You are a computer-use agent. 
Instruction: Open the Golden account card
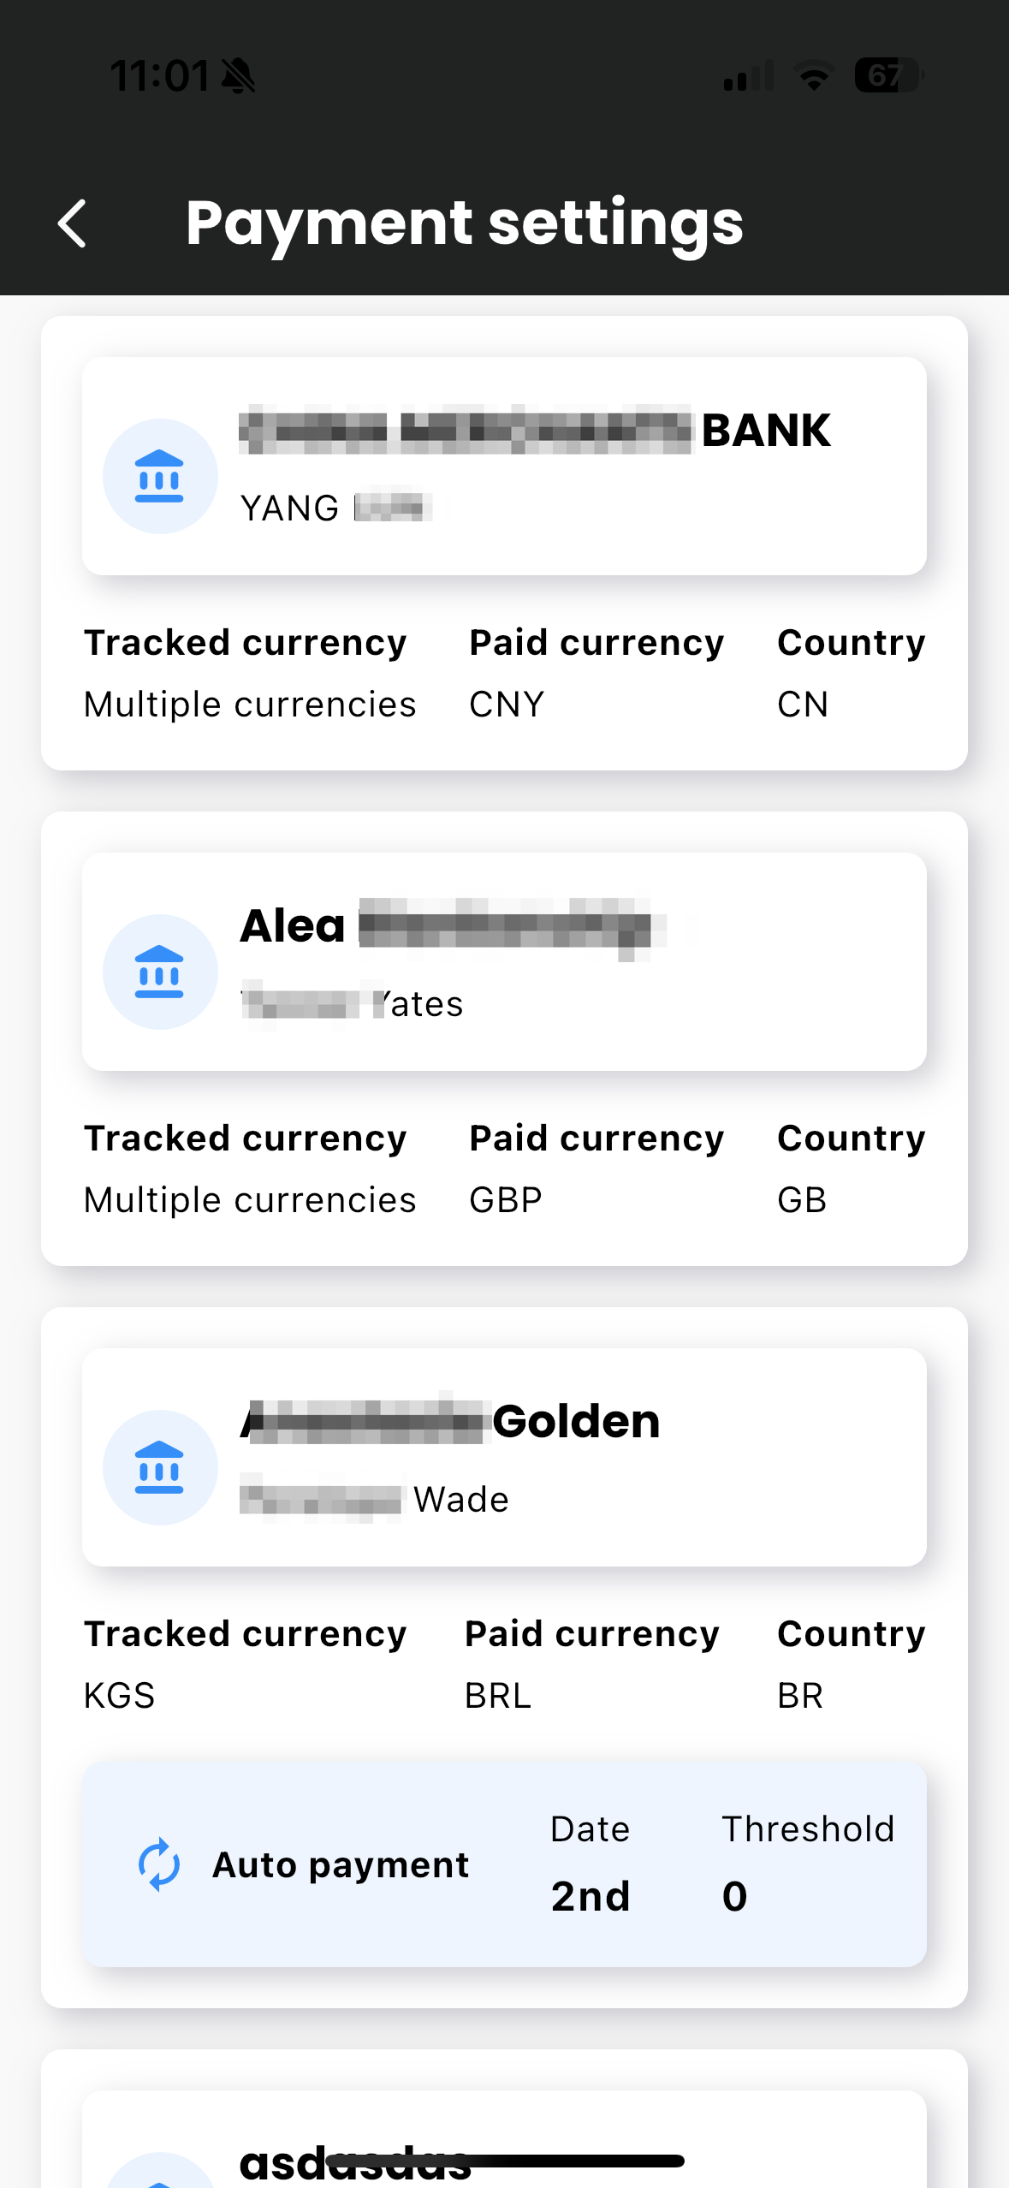[x=504, y=1457]
